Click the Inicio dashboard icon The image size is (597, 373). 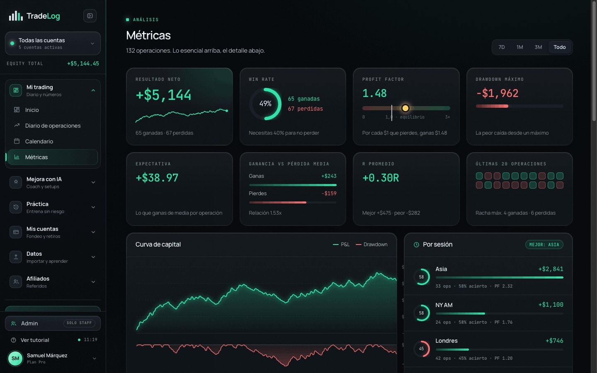17,110
